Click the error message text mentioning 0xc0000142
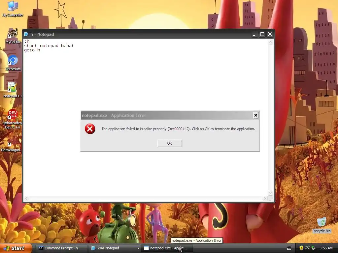This screenshot has width=338, height=253. [x=178, y=129]
